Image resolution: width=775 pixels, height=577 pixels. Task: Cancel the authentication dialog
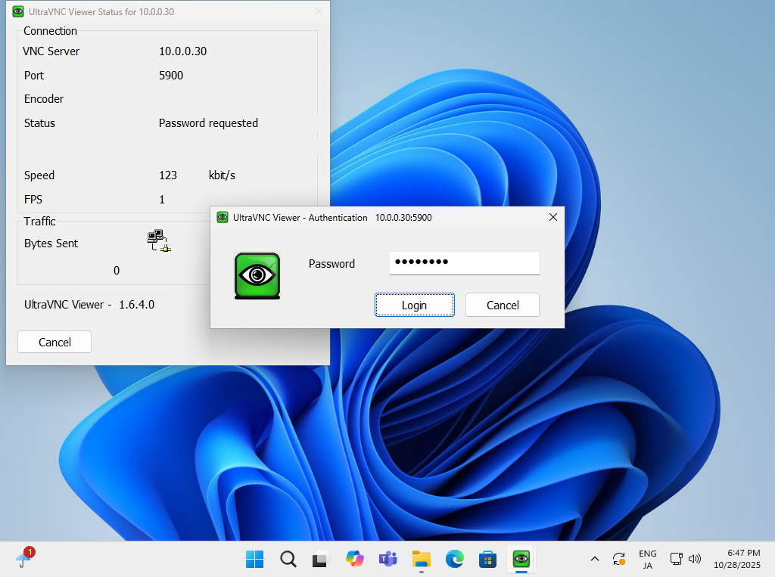502,305
